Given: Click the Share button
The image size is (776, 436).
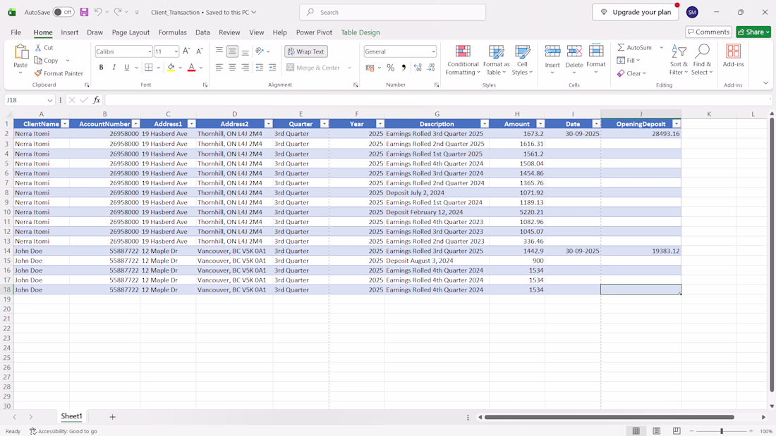Looking at the screenshot, I should pos(753,32).
